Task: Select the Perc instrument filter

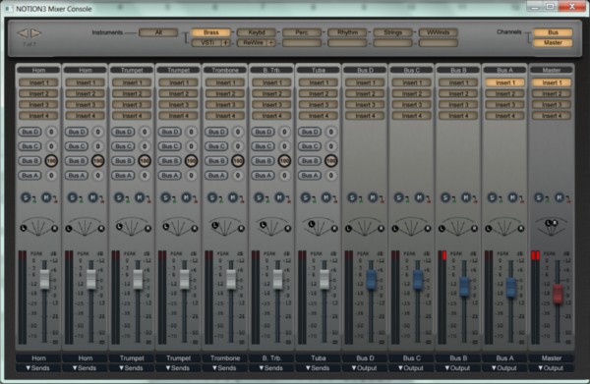Action: (x=302, y=32)
